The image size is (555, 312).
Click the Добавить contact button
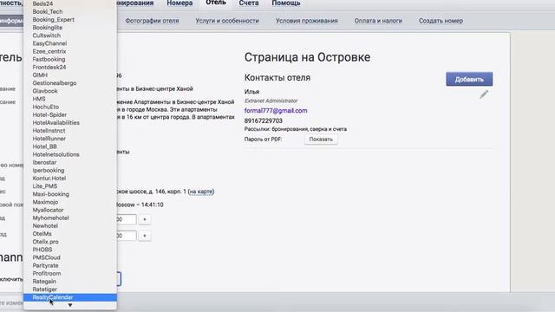(469, 79)
